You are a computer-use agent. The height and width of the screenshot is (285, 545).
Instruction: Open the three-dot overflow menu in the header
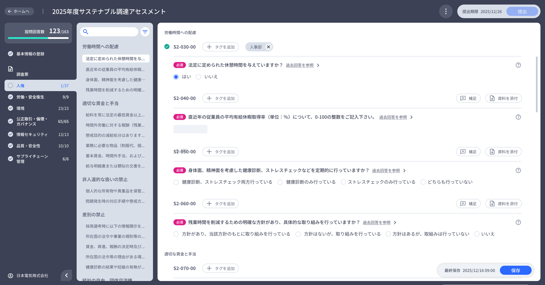point(446,11)
